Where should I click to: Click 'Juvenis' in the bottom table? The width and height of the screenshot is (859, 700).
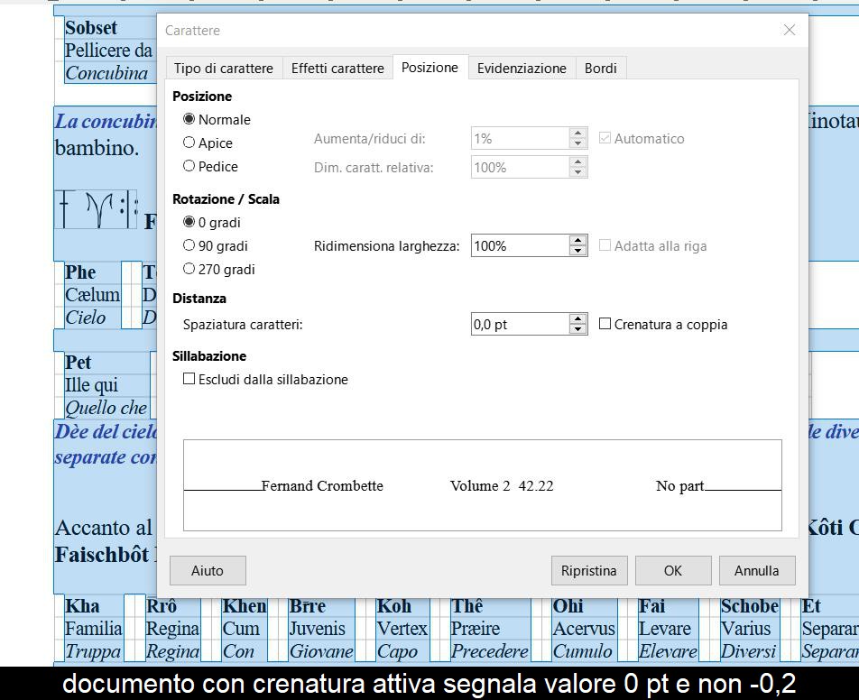pos(318,629)
